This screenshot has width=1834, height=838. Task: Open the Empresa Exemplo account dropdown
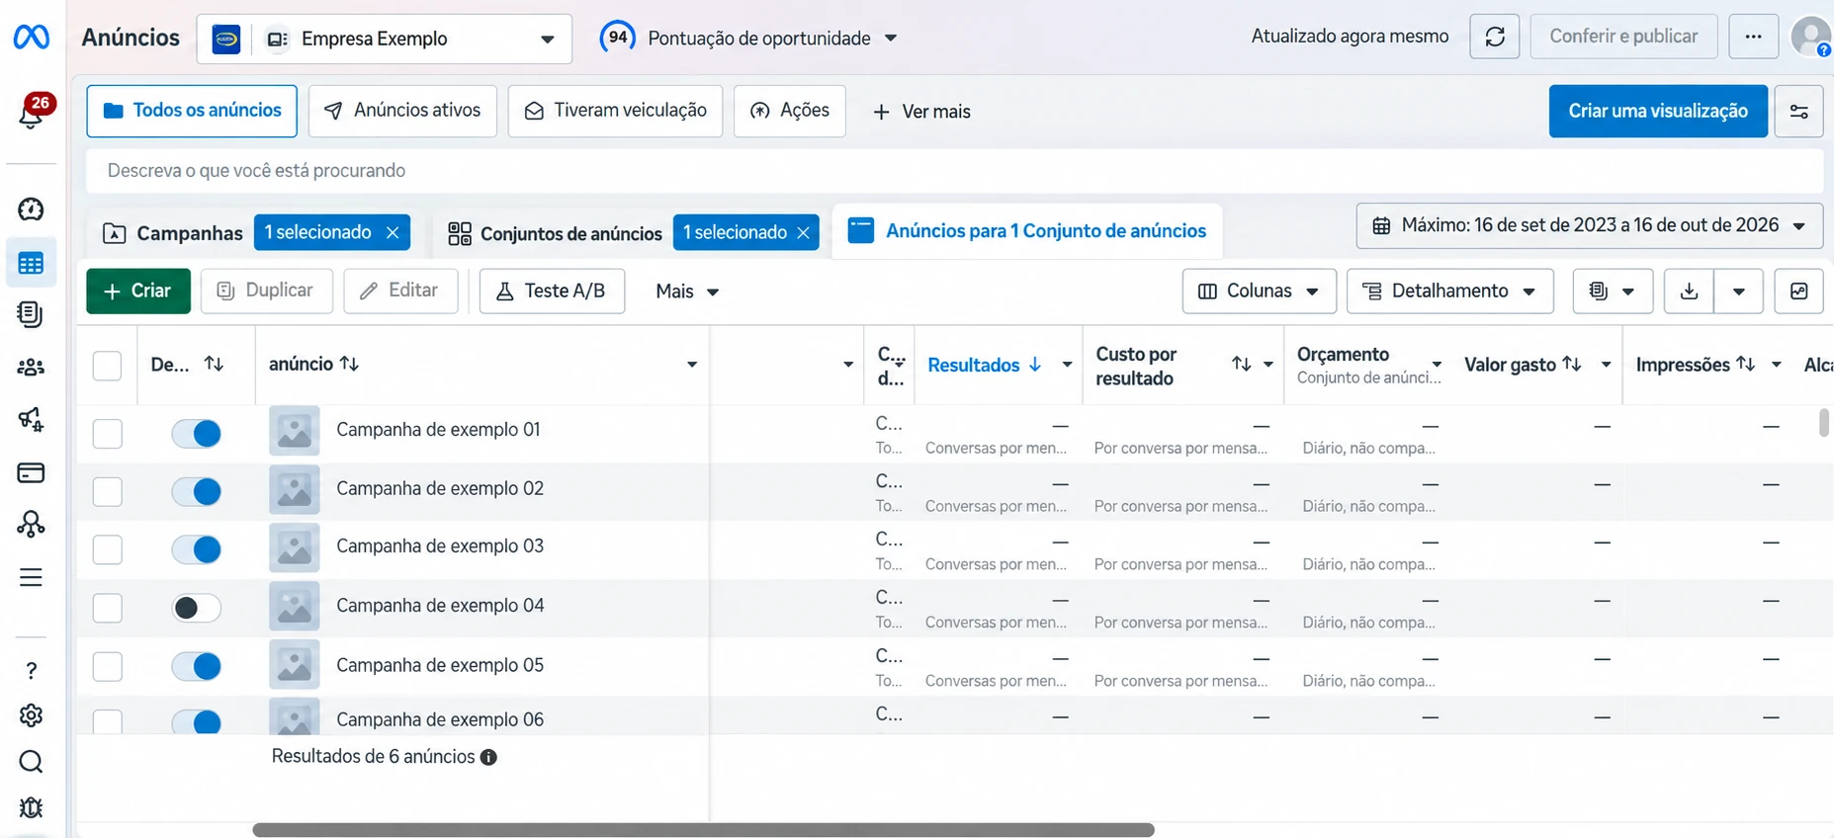[x=385, y=40]
